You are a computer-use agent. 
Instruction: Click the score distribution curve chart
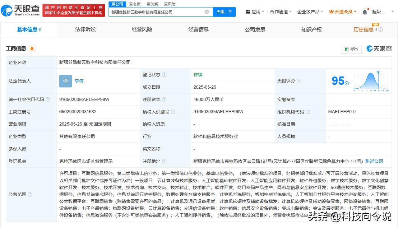pos(371,81)
